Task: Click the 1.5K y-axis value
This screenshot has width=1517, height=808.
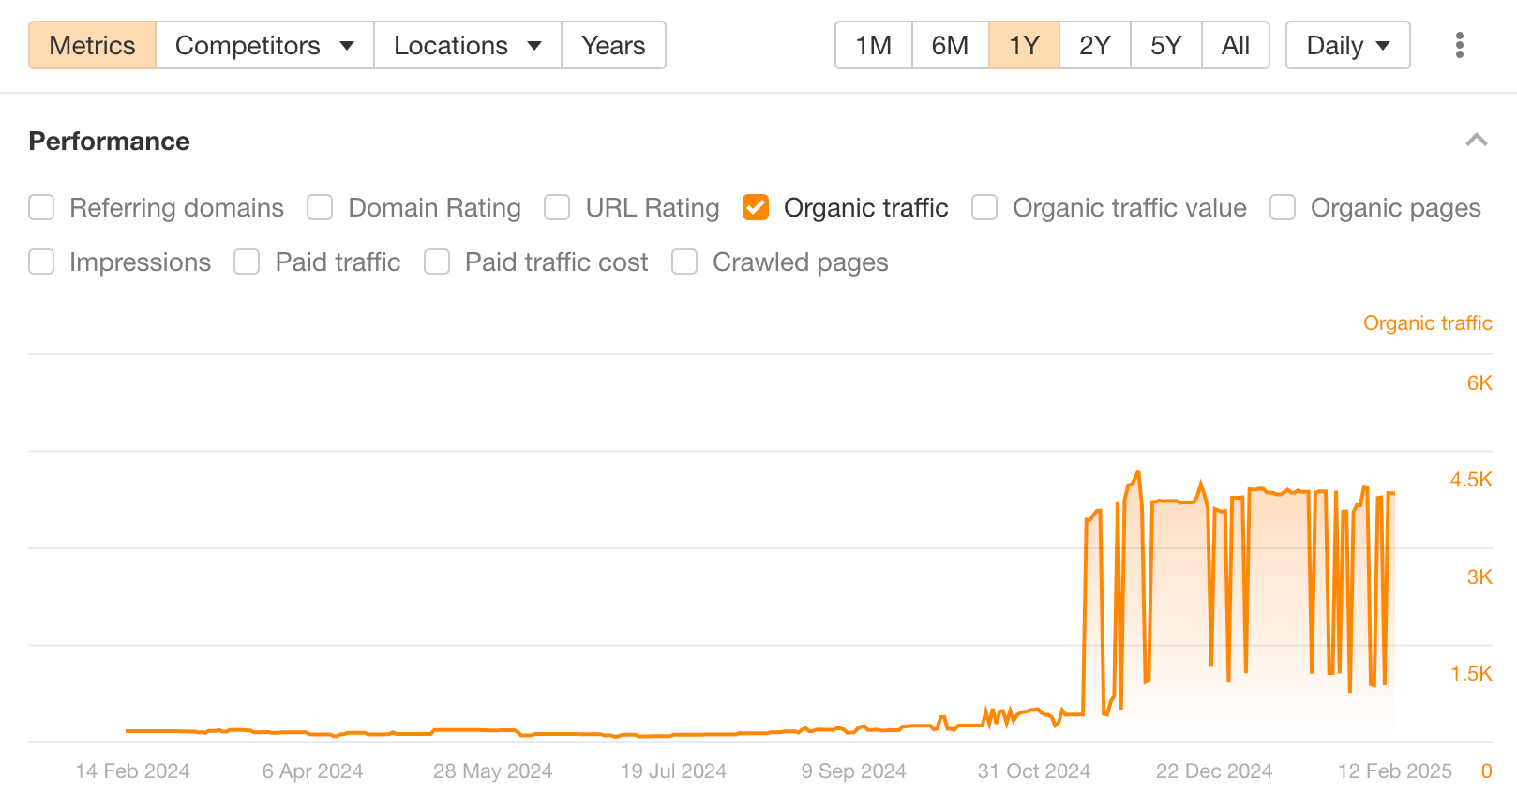Action: click(1471, 673)
